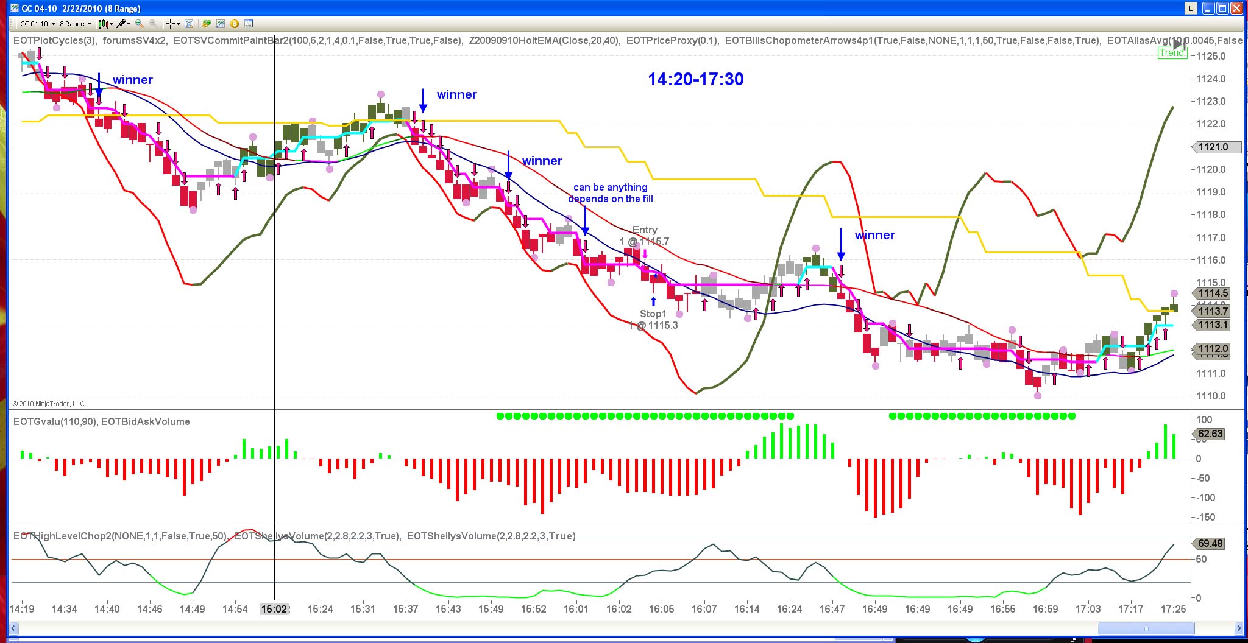Click the horizontal scrollbar thumb

(x=1146, y=628)
